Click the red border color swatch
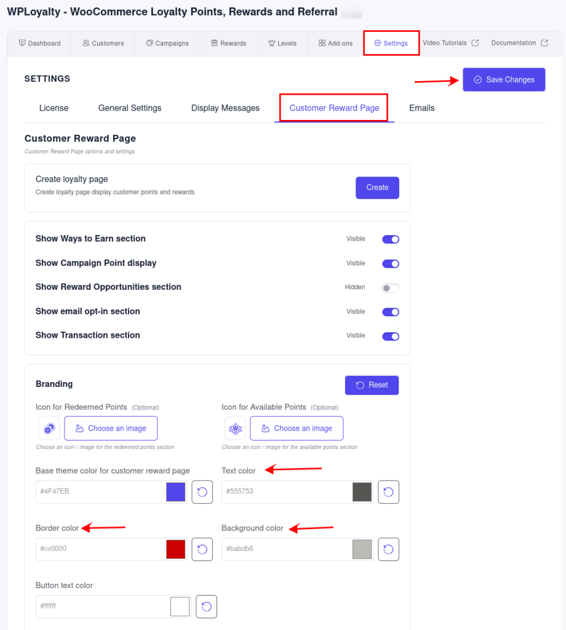The width and height of the screenshot is (566, 630). click(x=176, y=549)
